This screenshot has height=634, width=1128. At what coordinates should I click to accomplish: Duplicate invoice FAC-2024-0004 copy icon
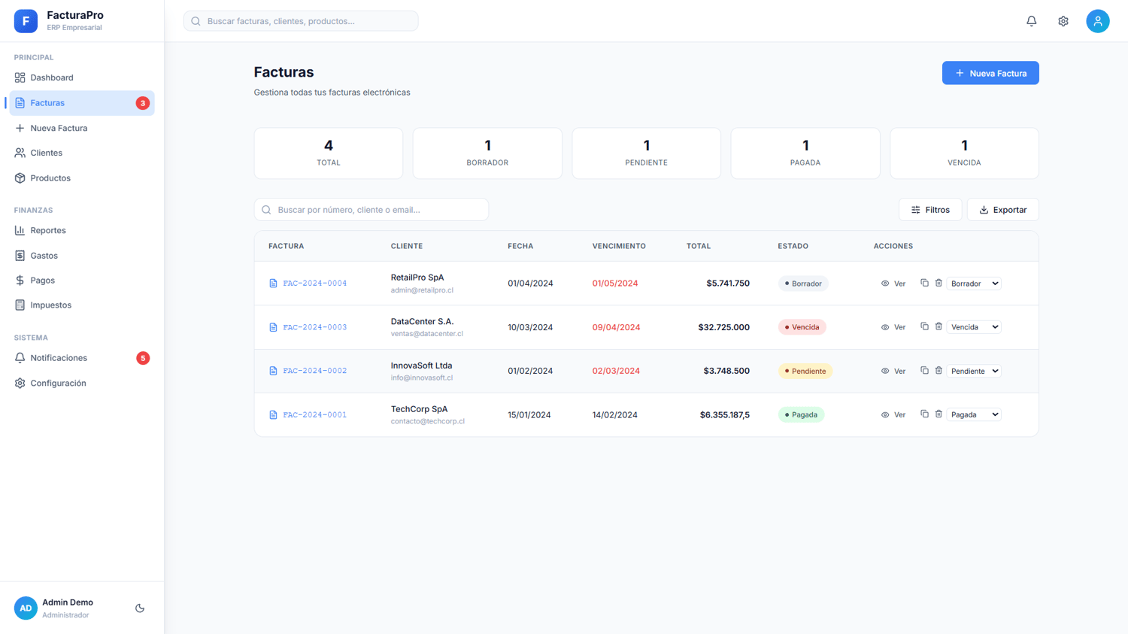coord(924,283)
